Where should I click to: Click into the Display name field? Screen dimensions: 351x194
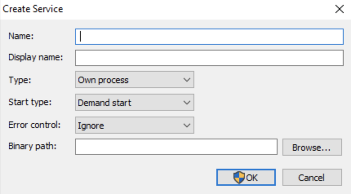(x=209, y=58)
